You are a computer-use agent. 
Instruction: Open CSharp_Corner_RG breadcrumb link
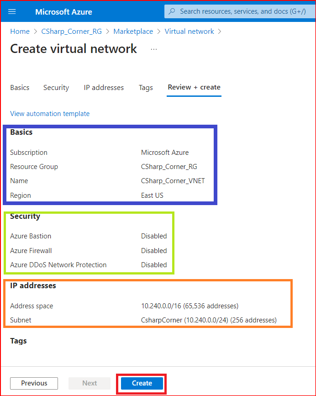click(71, 32)
